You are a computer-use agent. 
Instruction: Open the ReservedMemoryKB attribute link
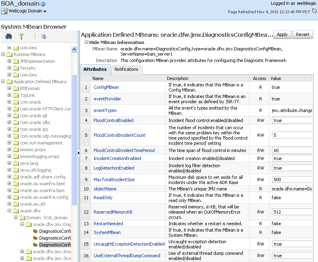(113, 212)
